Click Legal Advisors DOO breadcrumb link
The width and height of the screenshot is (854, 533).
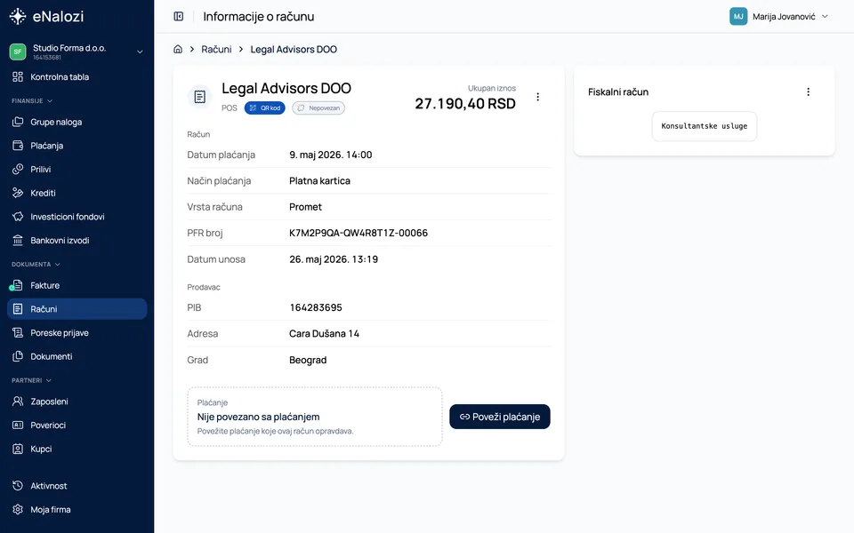pyautogui.click(x=294, y=49)
